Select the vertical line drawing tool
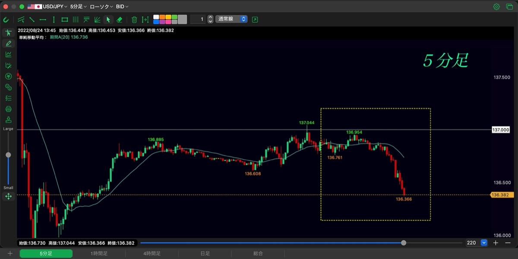 (x=54, y=19)
